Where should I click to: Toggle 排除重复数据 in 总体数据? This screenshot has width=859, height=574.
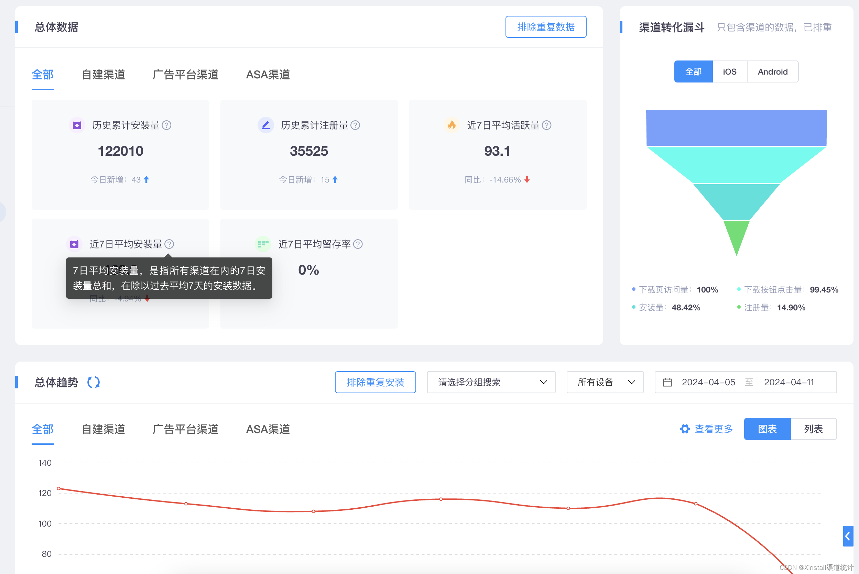[546, 27]
